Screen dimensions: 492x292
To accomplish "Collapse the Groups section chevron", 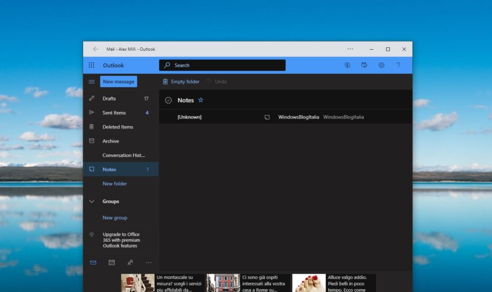I will 91,201.
